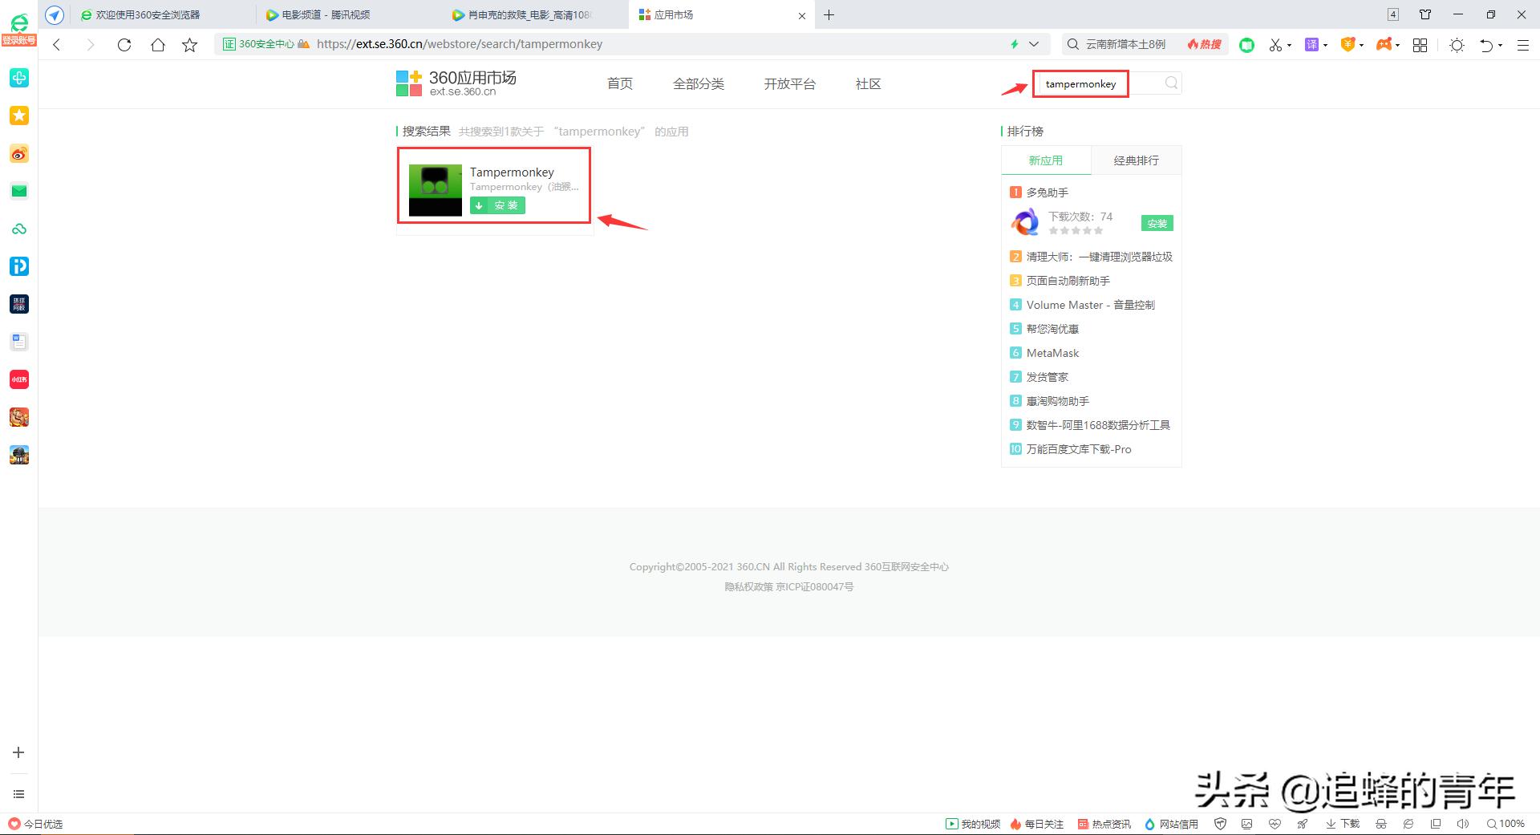
Task: Open 我的视频 in the status bar
Action: 973,824
